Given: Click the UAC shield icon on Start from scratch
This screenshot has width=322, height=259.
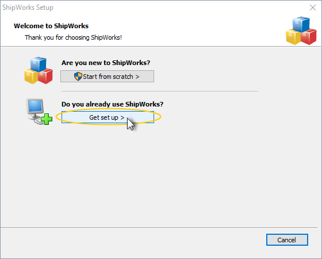Looking at the screenshot, I should click(x=78, y=76).
